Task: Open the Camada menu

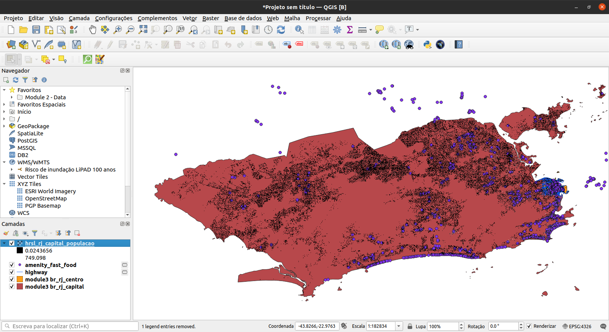Action: (79, 18)
